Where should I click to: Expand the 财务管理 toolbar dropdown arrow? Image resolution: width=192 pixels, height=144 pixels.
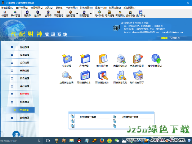[x=91, y=13]
